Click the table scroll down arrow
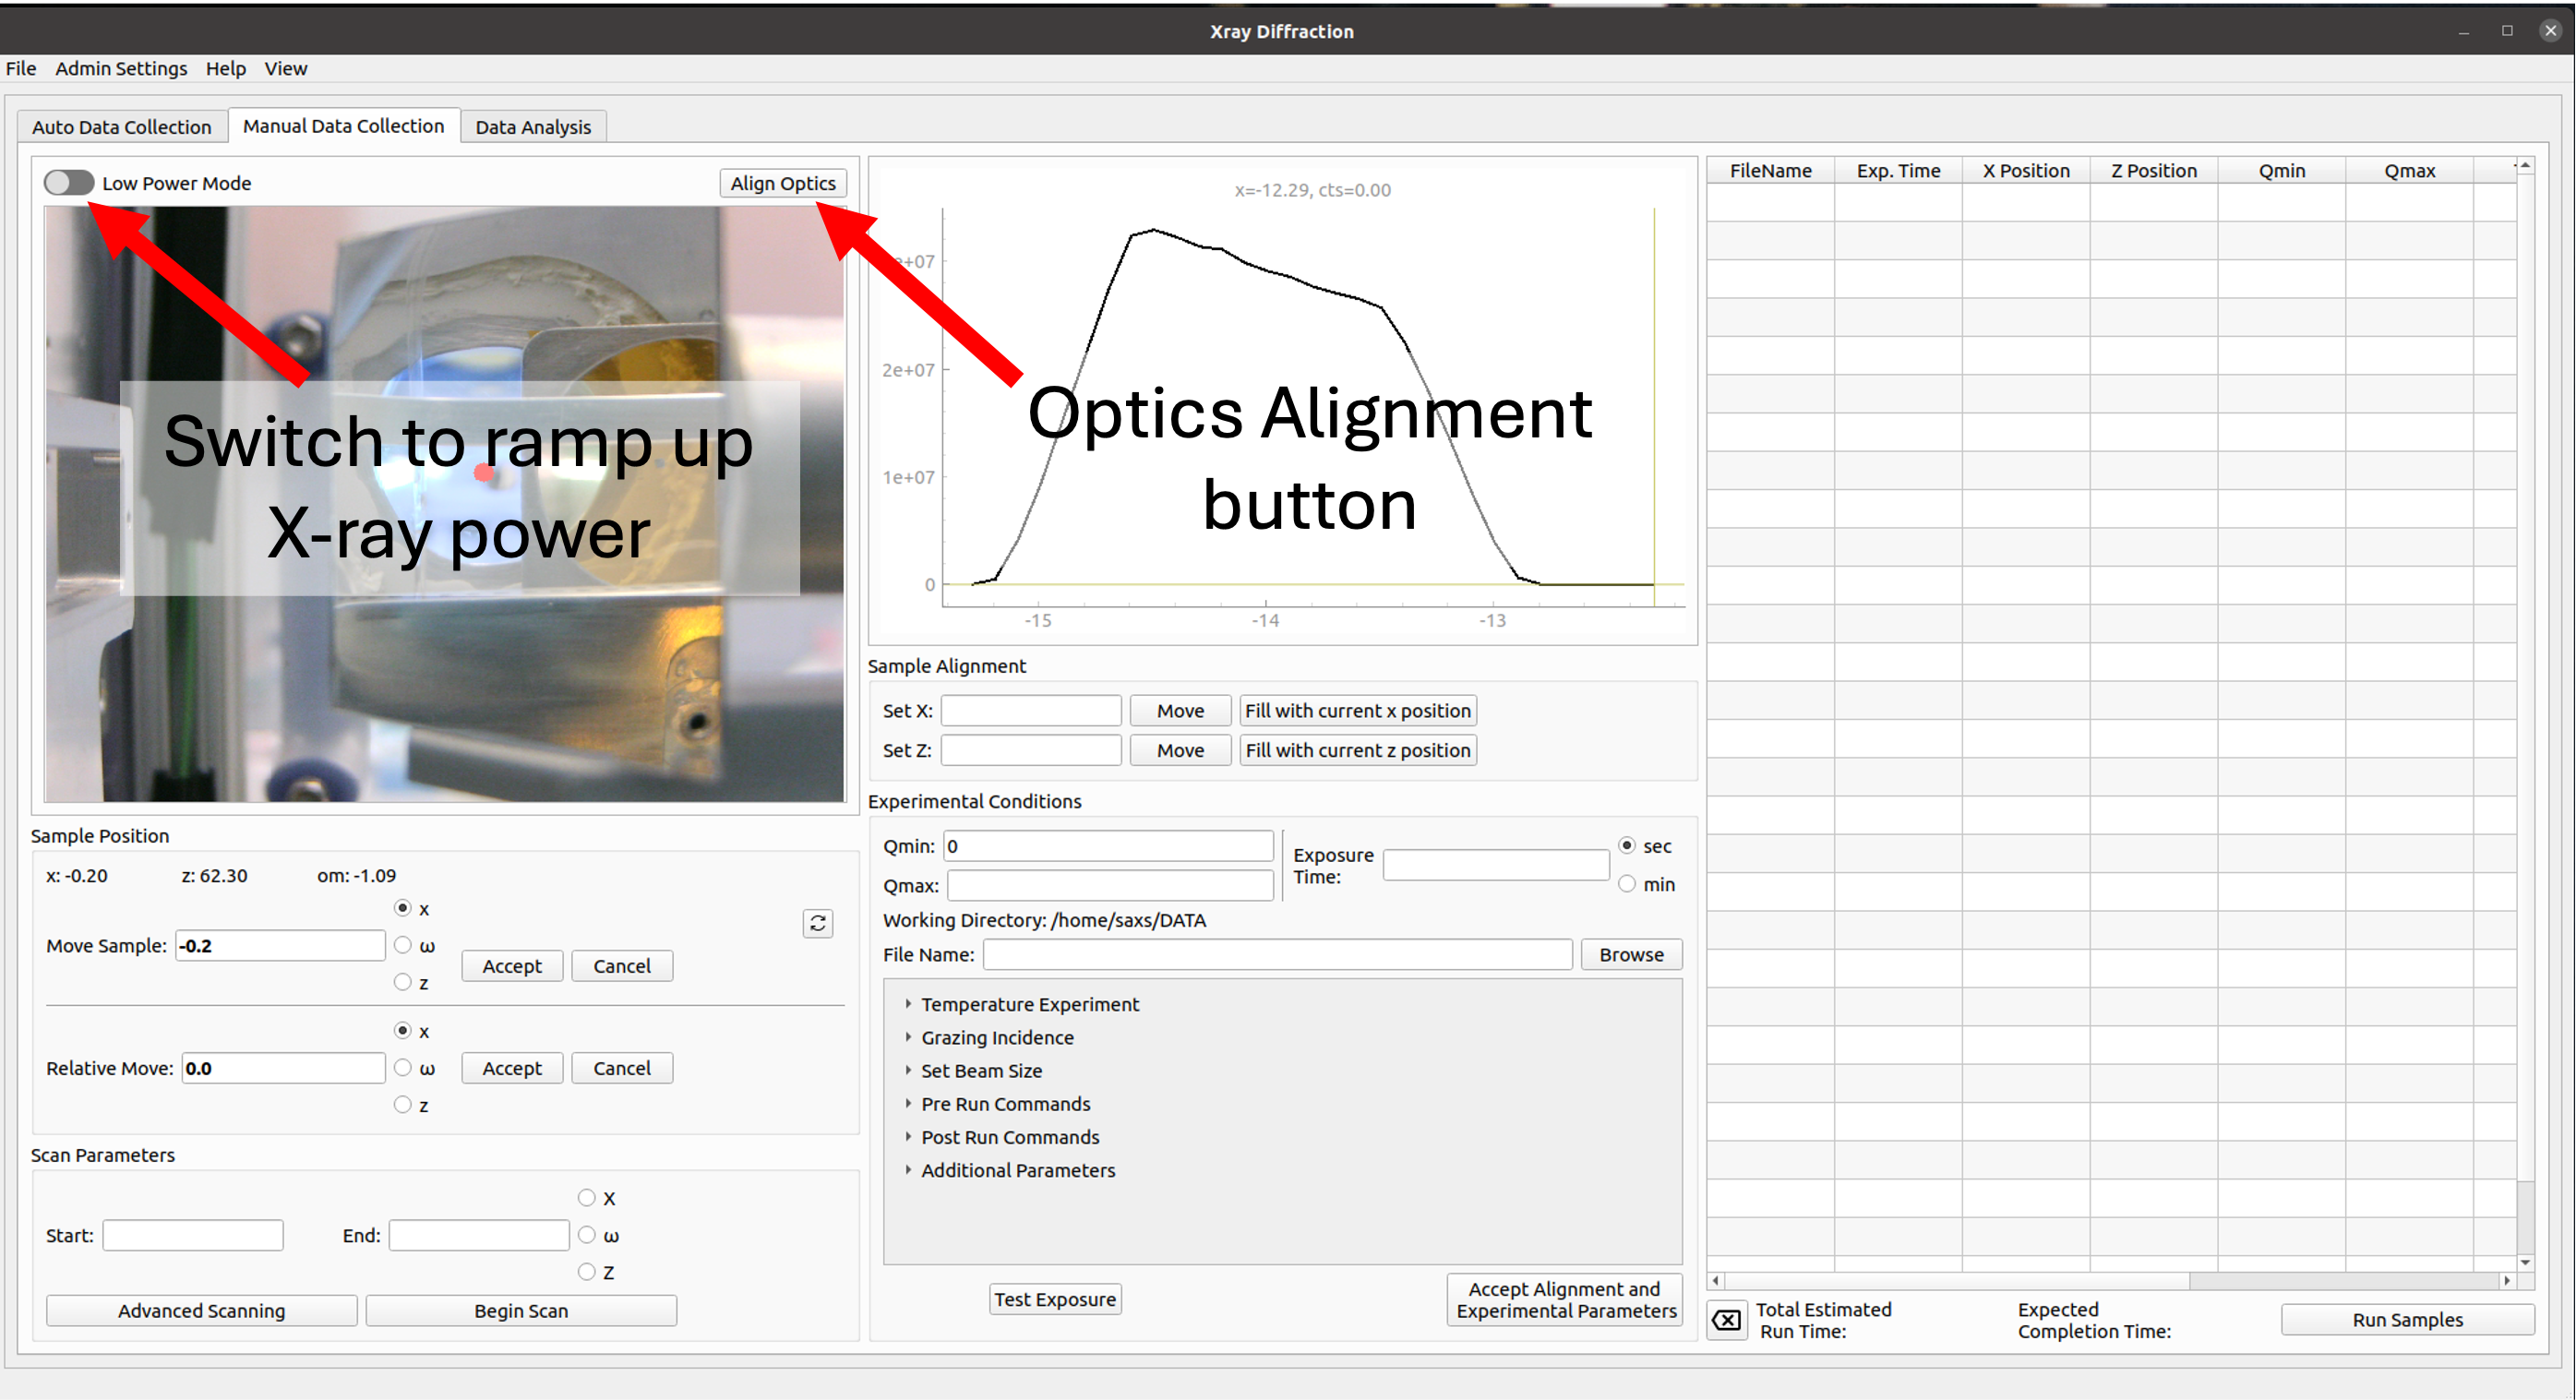This screenshot has height=1400, width=2576. [x=2525, y=1262]
